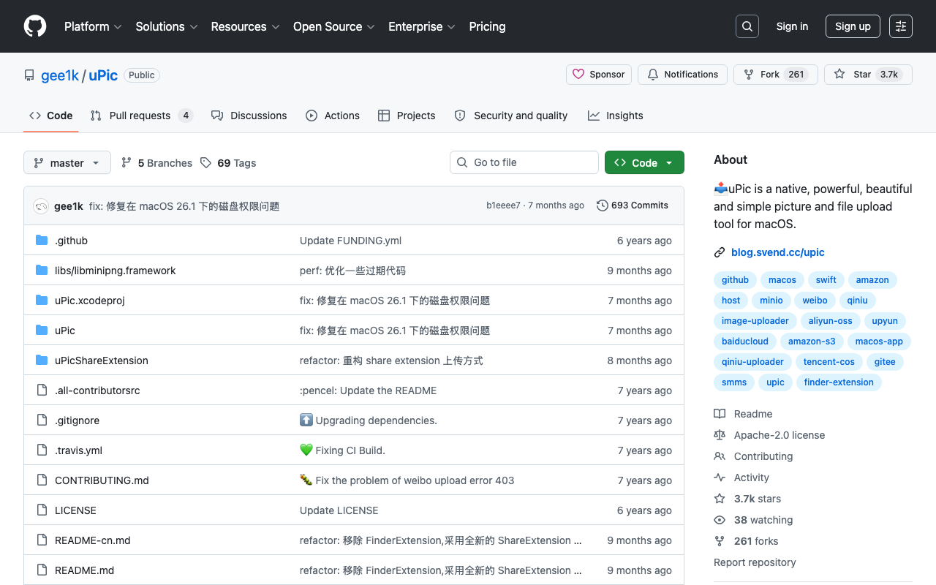Open the blog.svend.cc/upic link

click(x=778, y=252)
